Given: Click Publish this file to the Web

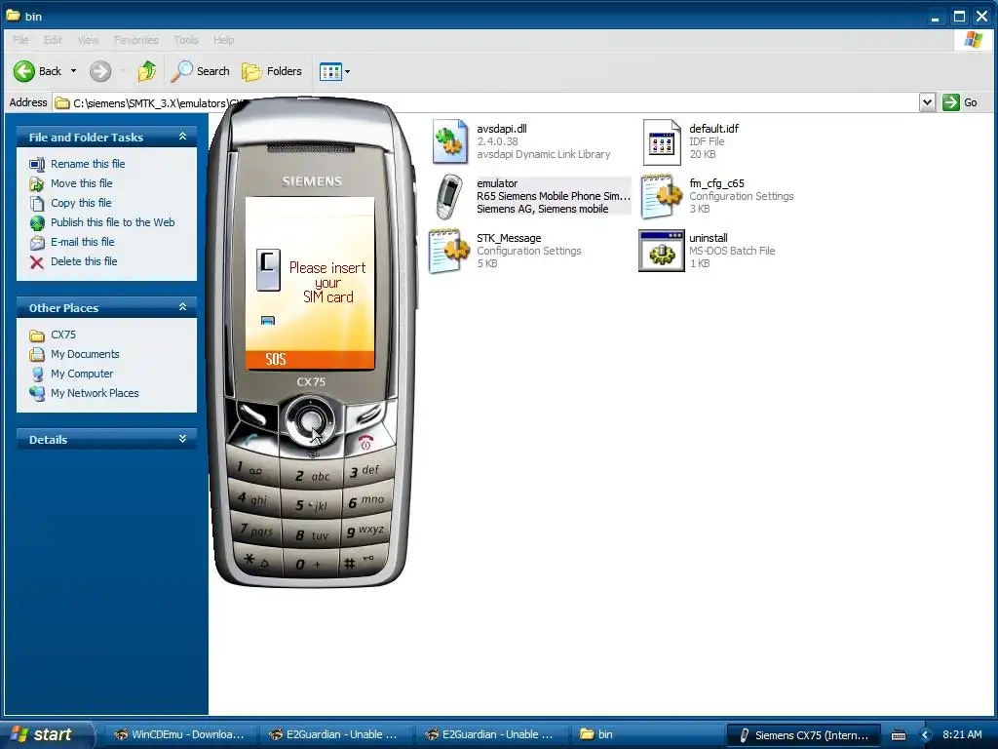Looking at the screenshot, I should coord(113,222).
